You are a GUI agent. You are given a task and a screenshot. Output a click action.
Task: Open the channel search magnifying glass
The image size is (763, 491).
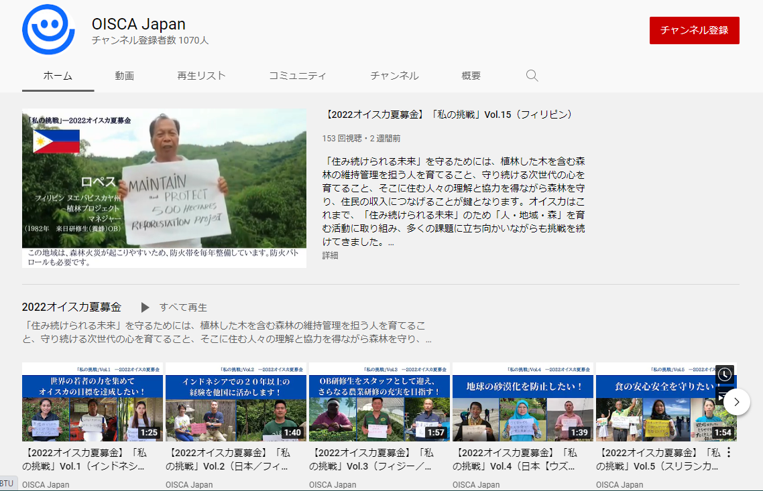532,76
